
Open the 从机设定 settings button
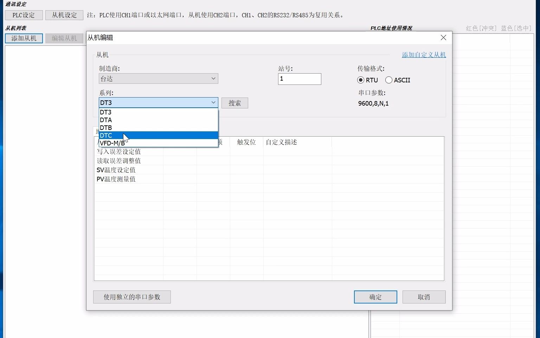[64, 15]
